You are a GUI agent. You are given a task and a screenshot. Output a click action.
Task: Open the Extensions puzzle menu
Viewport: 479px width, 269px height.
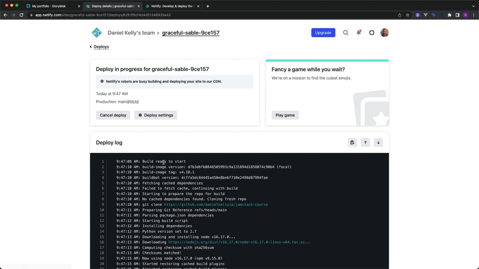click(449, 15)
